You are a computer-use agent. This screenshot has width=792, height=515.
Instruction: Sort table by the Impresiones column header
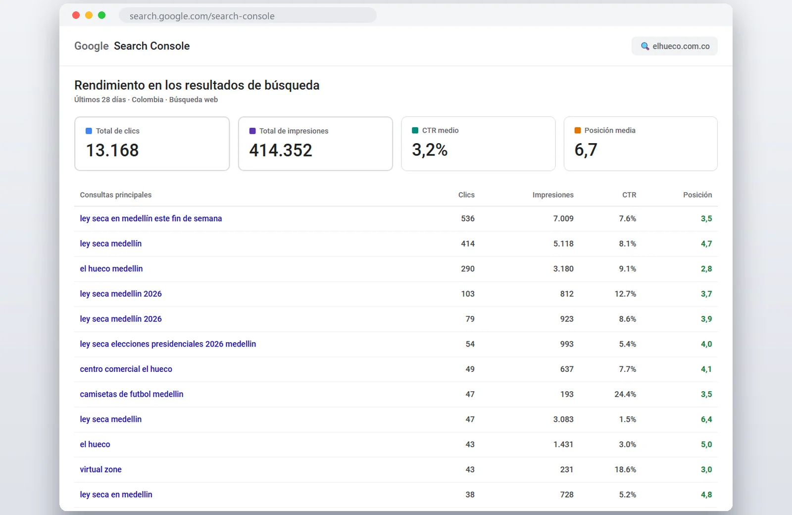click(553, 195)
